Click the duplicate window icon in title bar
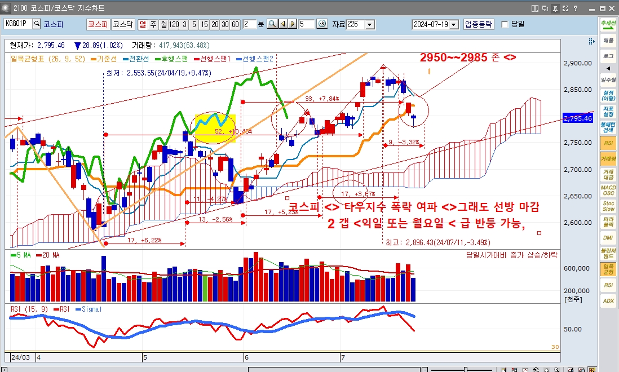Viewport: 619px width, 372px height. [545, 8]
